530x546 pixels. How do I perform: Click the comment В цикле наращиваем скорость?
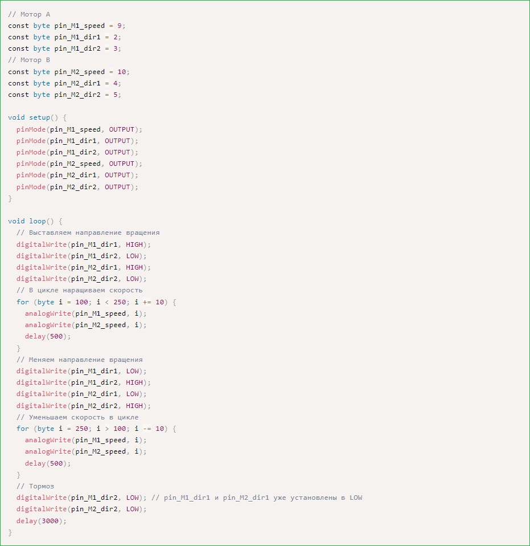pos(79,290)
